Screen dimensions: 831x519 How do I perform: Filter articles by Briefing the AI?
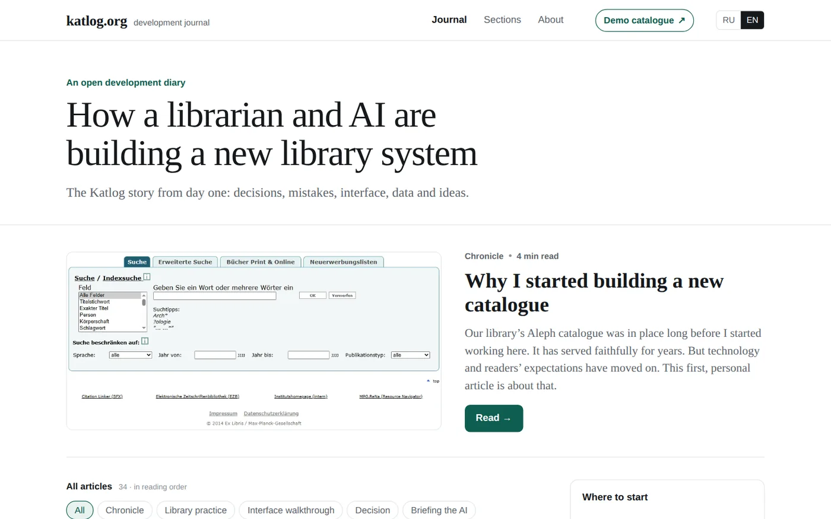coord(439,510)
